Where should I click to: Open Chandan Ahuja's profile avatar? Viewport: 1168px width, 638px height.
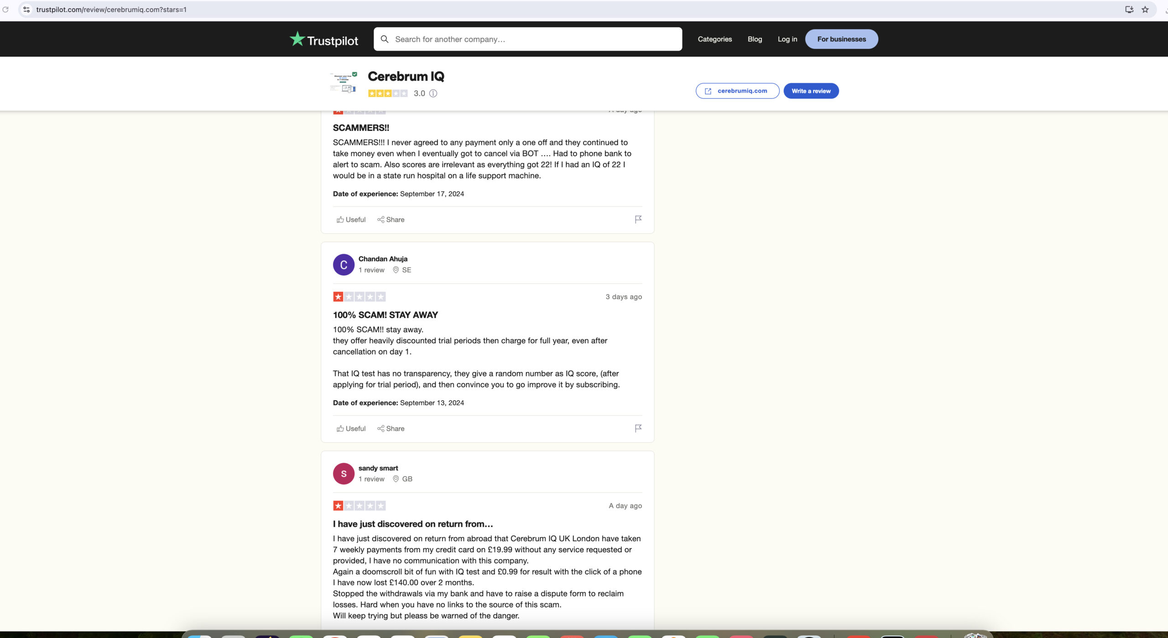(x=344, y=265)
